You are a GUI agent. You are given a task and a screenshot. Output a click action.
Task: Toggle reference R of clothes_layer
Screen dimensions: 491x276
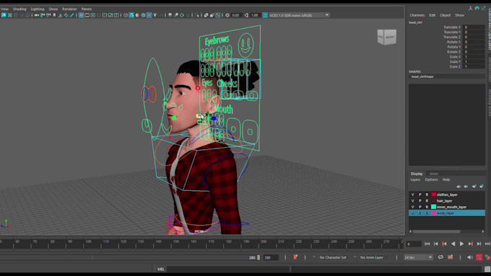tap(427, 195)
